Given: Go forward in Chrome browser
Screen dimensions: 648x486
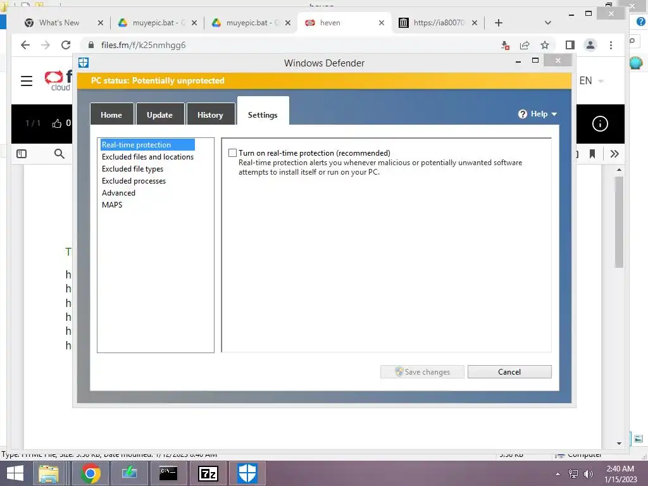Looking at the screenshot, I should point(46,45).
